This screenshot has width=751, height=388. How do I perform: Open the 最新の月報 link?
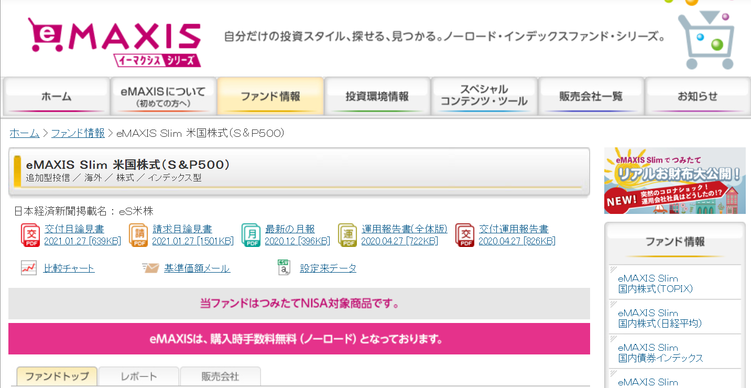coord(290,229)
